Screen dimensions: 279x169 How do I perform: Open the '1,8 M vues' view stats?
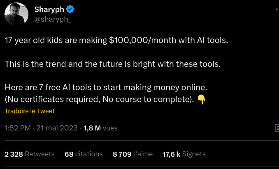click(x=100, y=128)
